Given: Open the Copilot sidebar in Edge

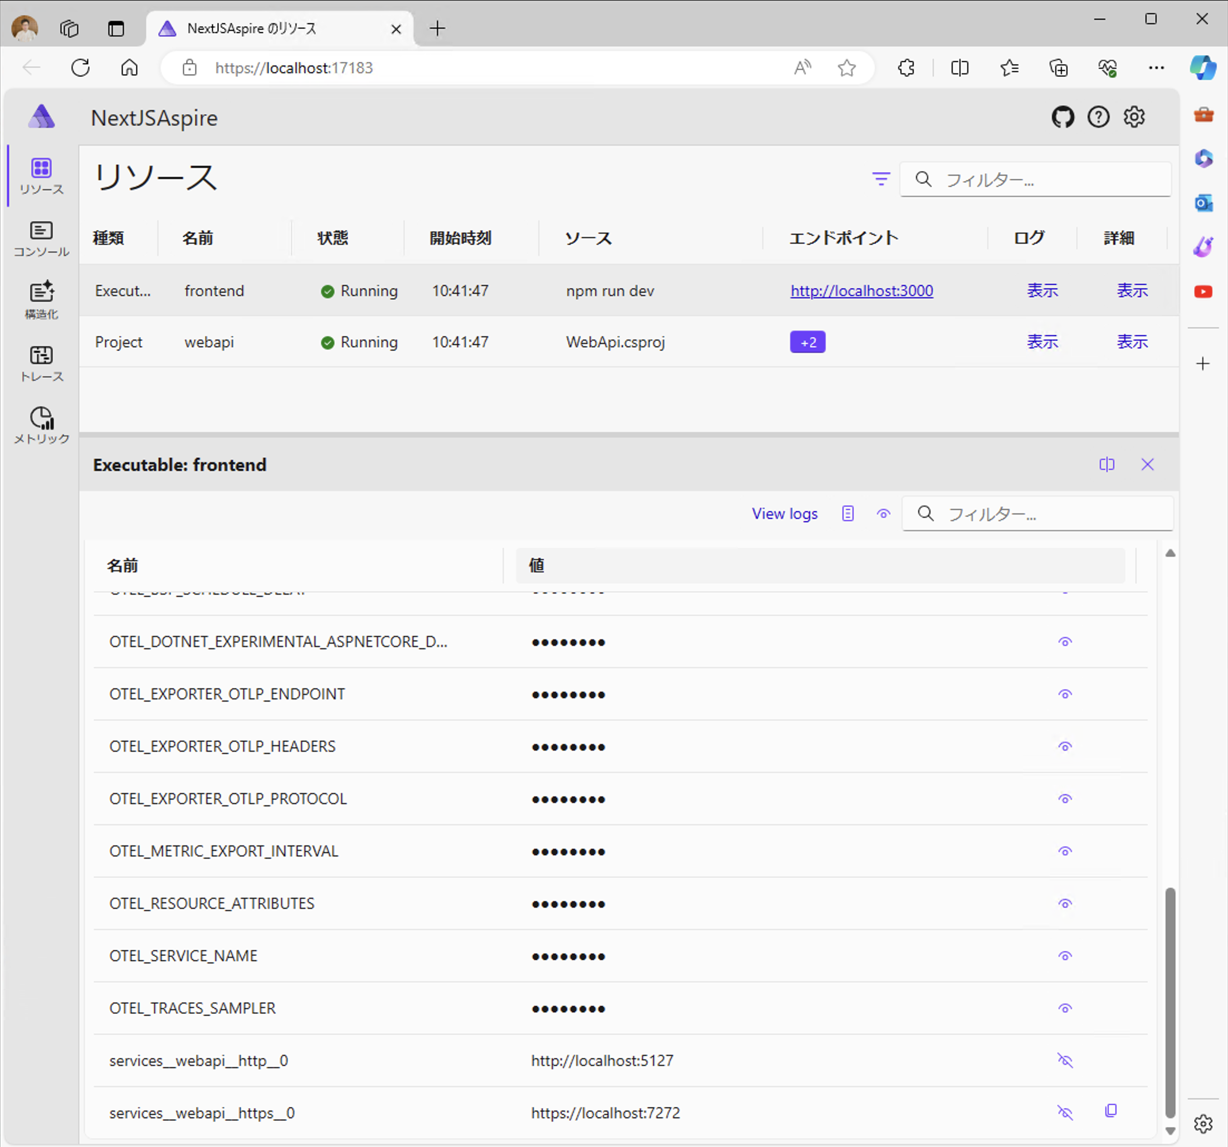Looking at the screenshot, I should 1203,68.
